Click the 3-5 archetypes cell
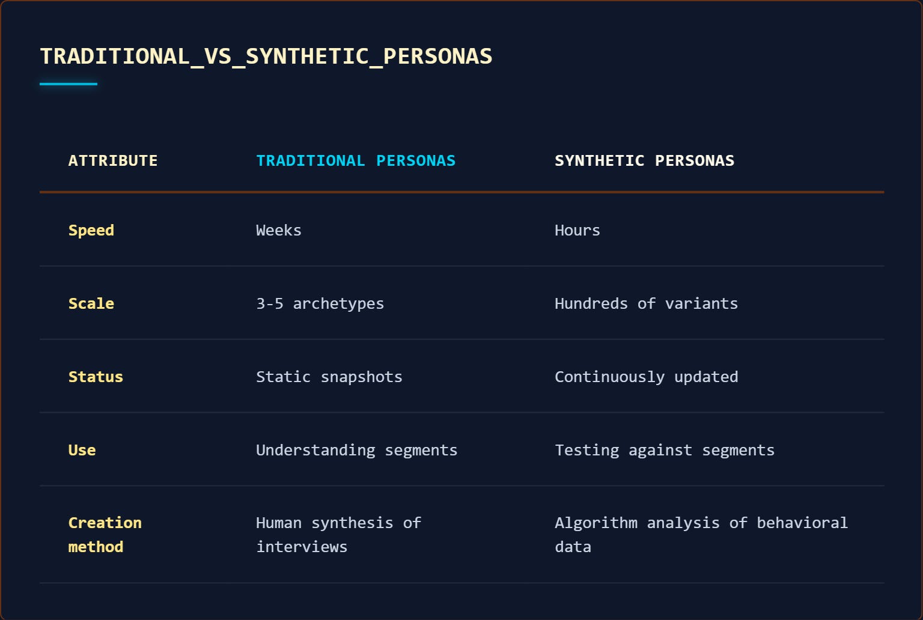923x620 pixels. point(320,303)
